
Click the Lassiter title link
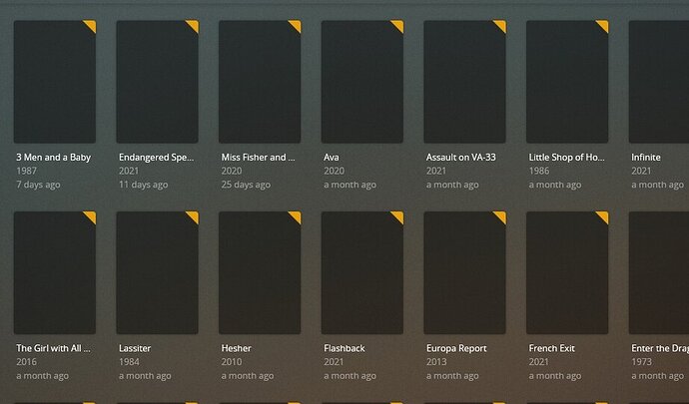[x=135, y=348]
